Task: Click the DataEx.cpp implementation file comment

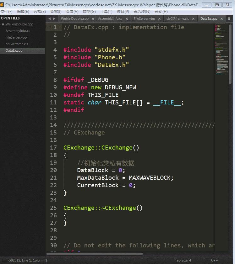Action: coord(124,27)
